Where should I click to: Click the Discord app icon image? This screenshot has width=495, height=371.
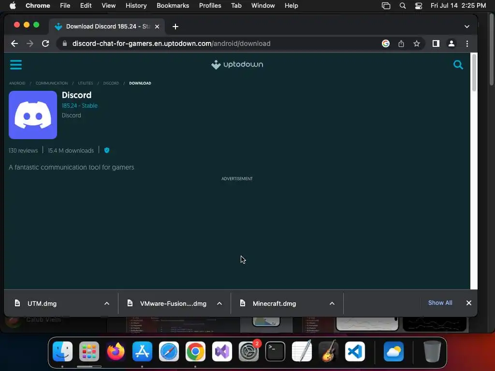click(33, 115)
